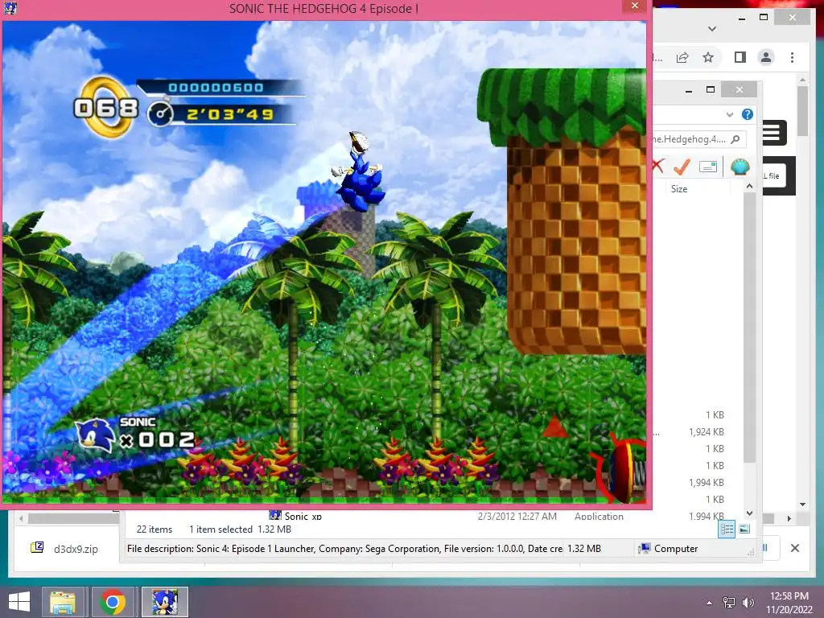Click the File description status text
The width and height of the screenshot is (824, 618).
point(344,549)
